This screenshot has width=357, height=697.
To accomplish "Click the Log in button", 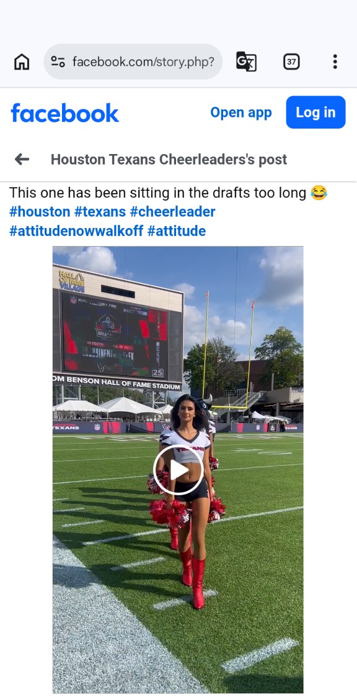I will tap(315, 112).
